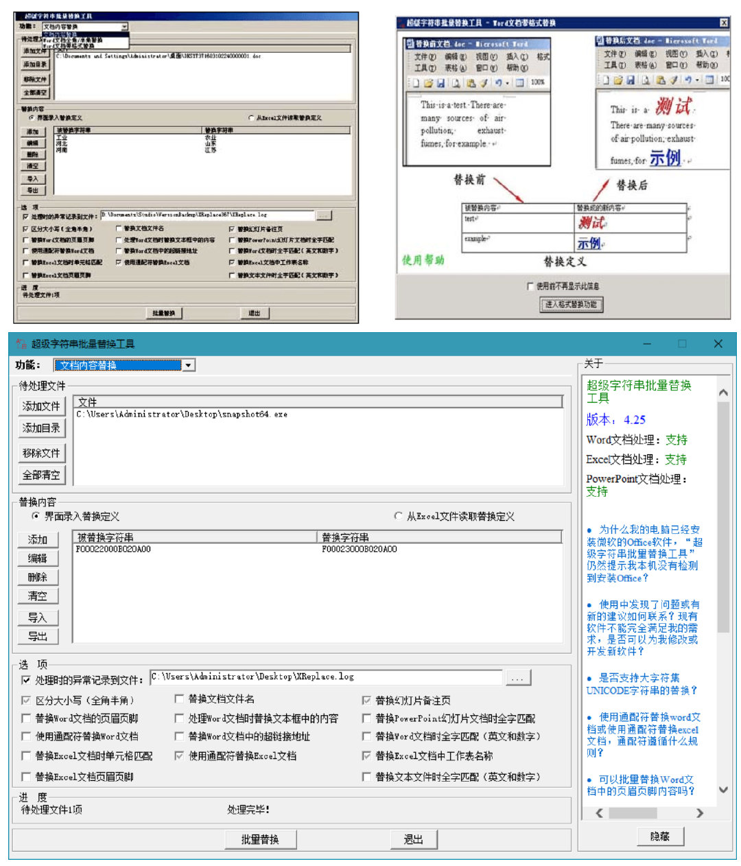Click 全部清空 in the window listing snapshot64.exe
Screen dimensions: 741x866
point(41,475)
